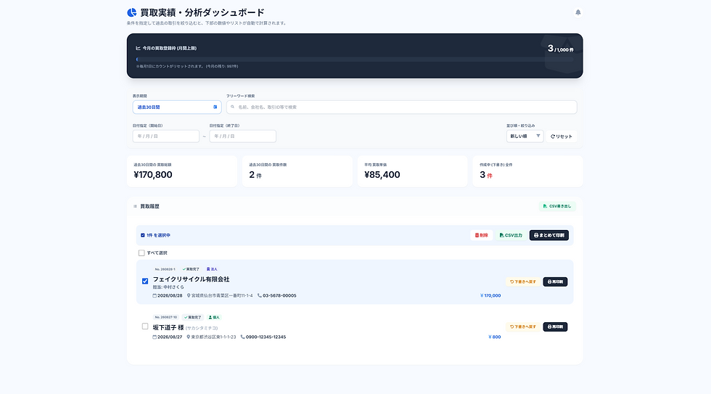Open the 表示期間 過去30日間 dropdown
Screen dimensions: 711x394
click(x=177, y=107)
